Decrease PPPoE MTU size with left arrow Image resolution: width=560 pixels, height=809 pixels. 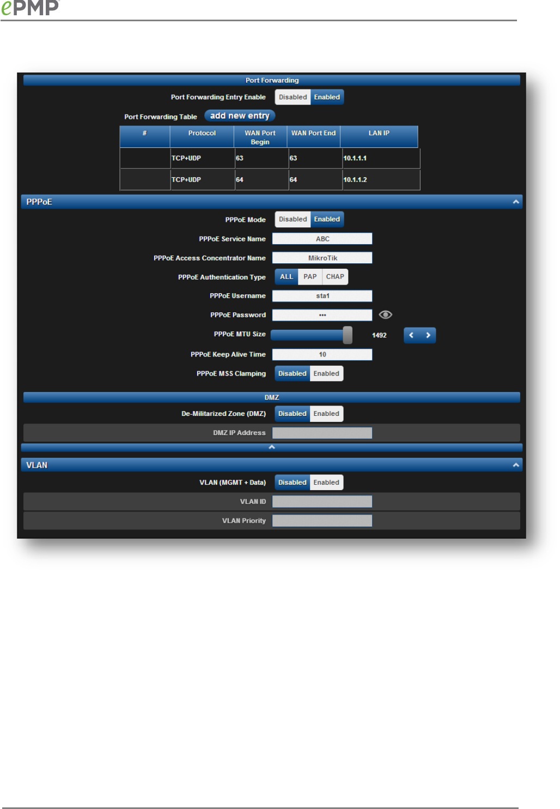pyautogui.click(x=412, y=335)
